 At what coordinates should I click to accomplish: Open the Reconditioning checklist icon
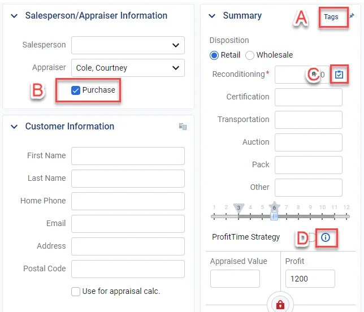click(339, 75)
